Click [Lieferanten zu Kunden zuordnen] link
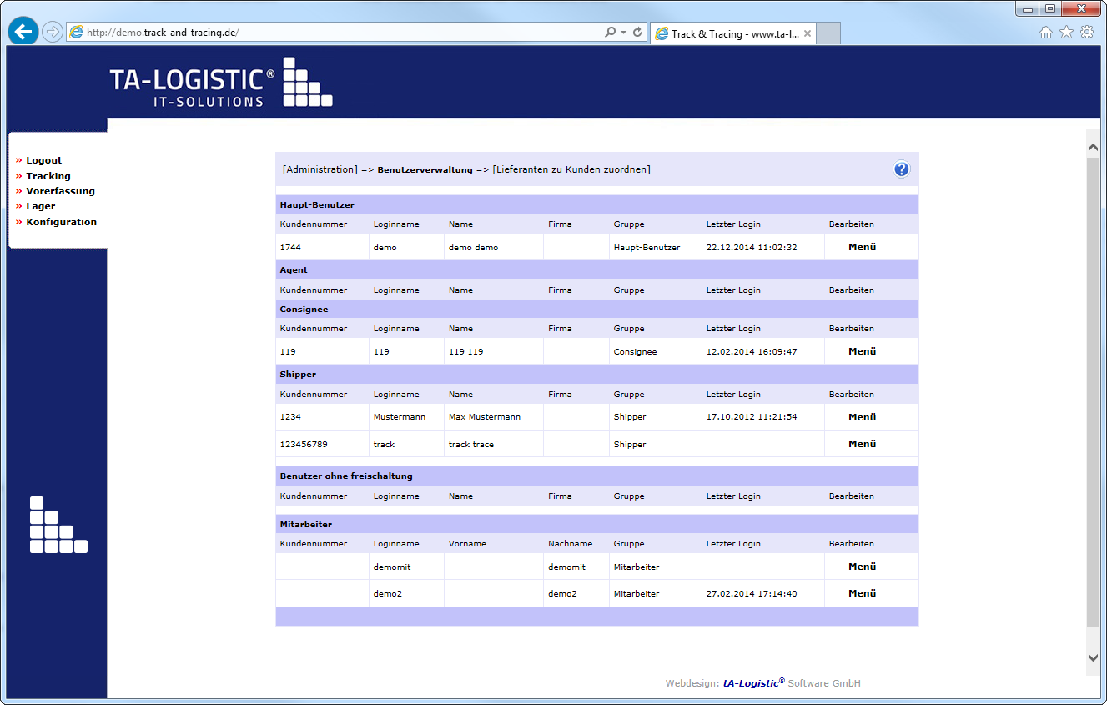The height and width of the screenshot is (705, 1107). [x=571, y=169]
